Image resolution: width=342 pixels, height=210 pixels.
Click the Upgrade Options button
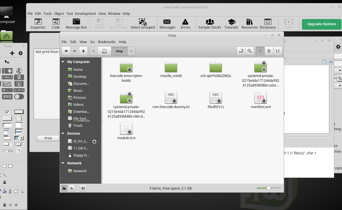(322, 24)
